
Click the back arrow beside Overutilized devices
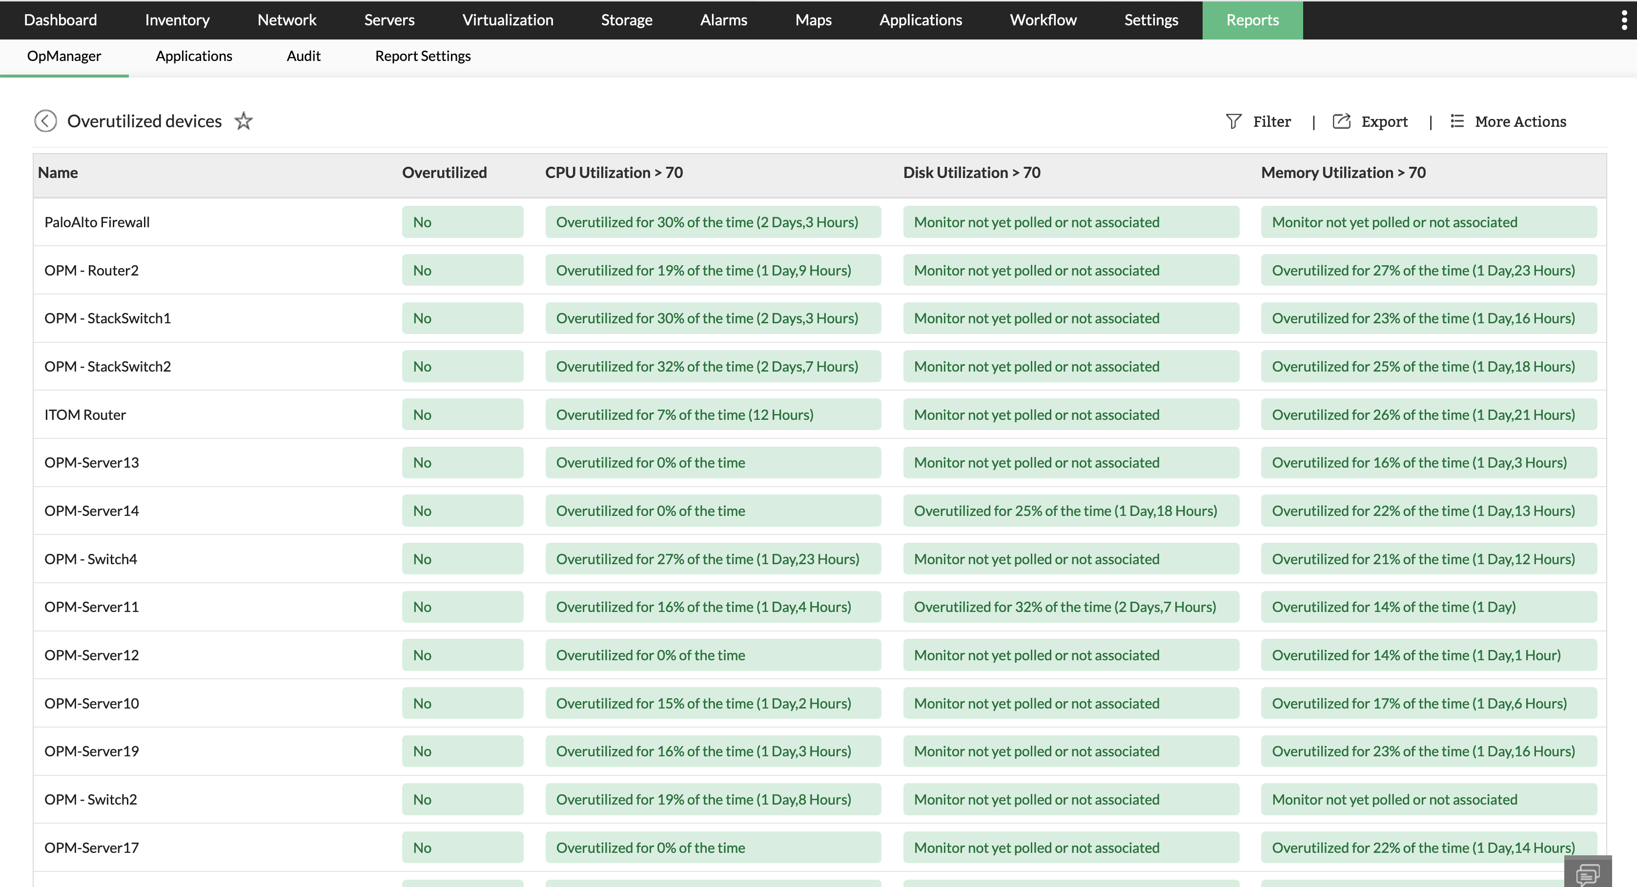click(45, 120)
